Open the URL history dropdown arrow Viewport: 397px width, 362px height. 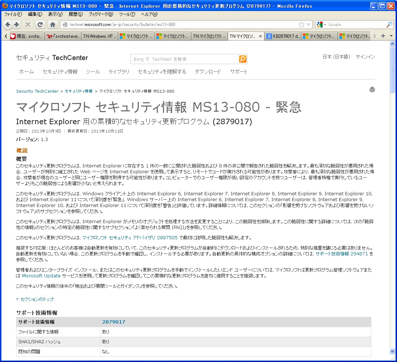309,25
